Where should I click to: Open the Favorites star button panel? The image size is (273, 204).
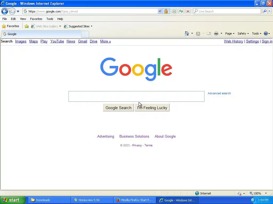(11, 26)
